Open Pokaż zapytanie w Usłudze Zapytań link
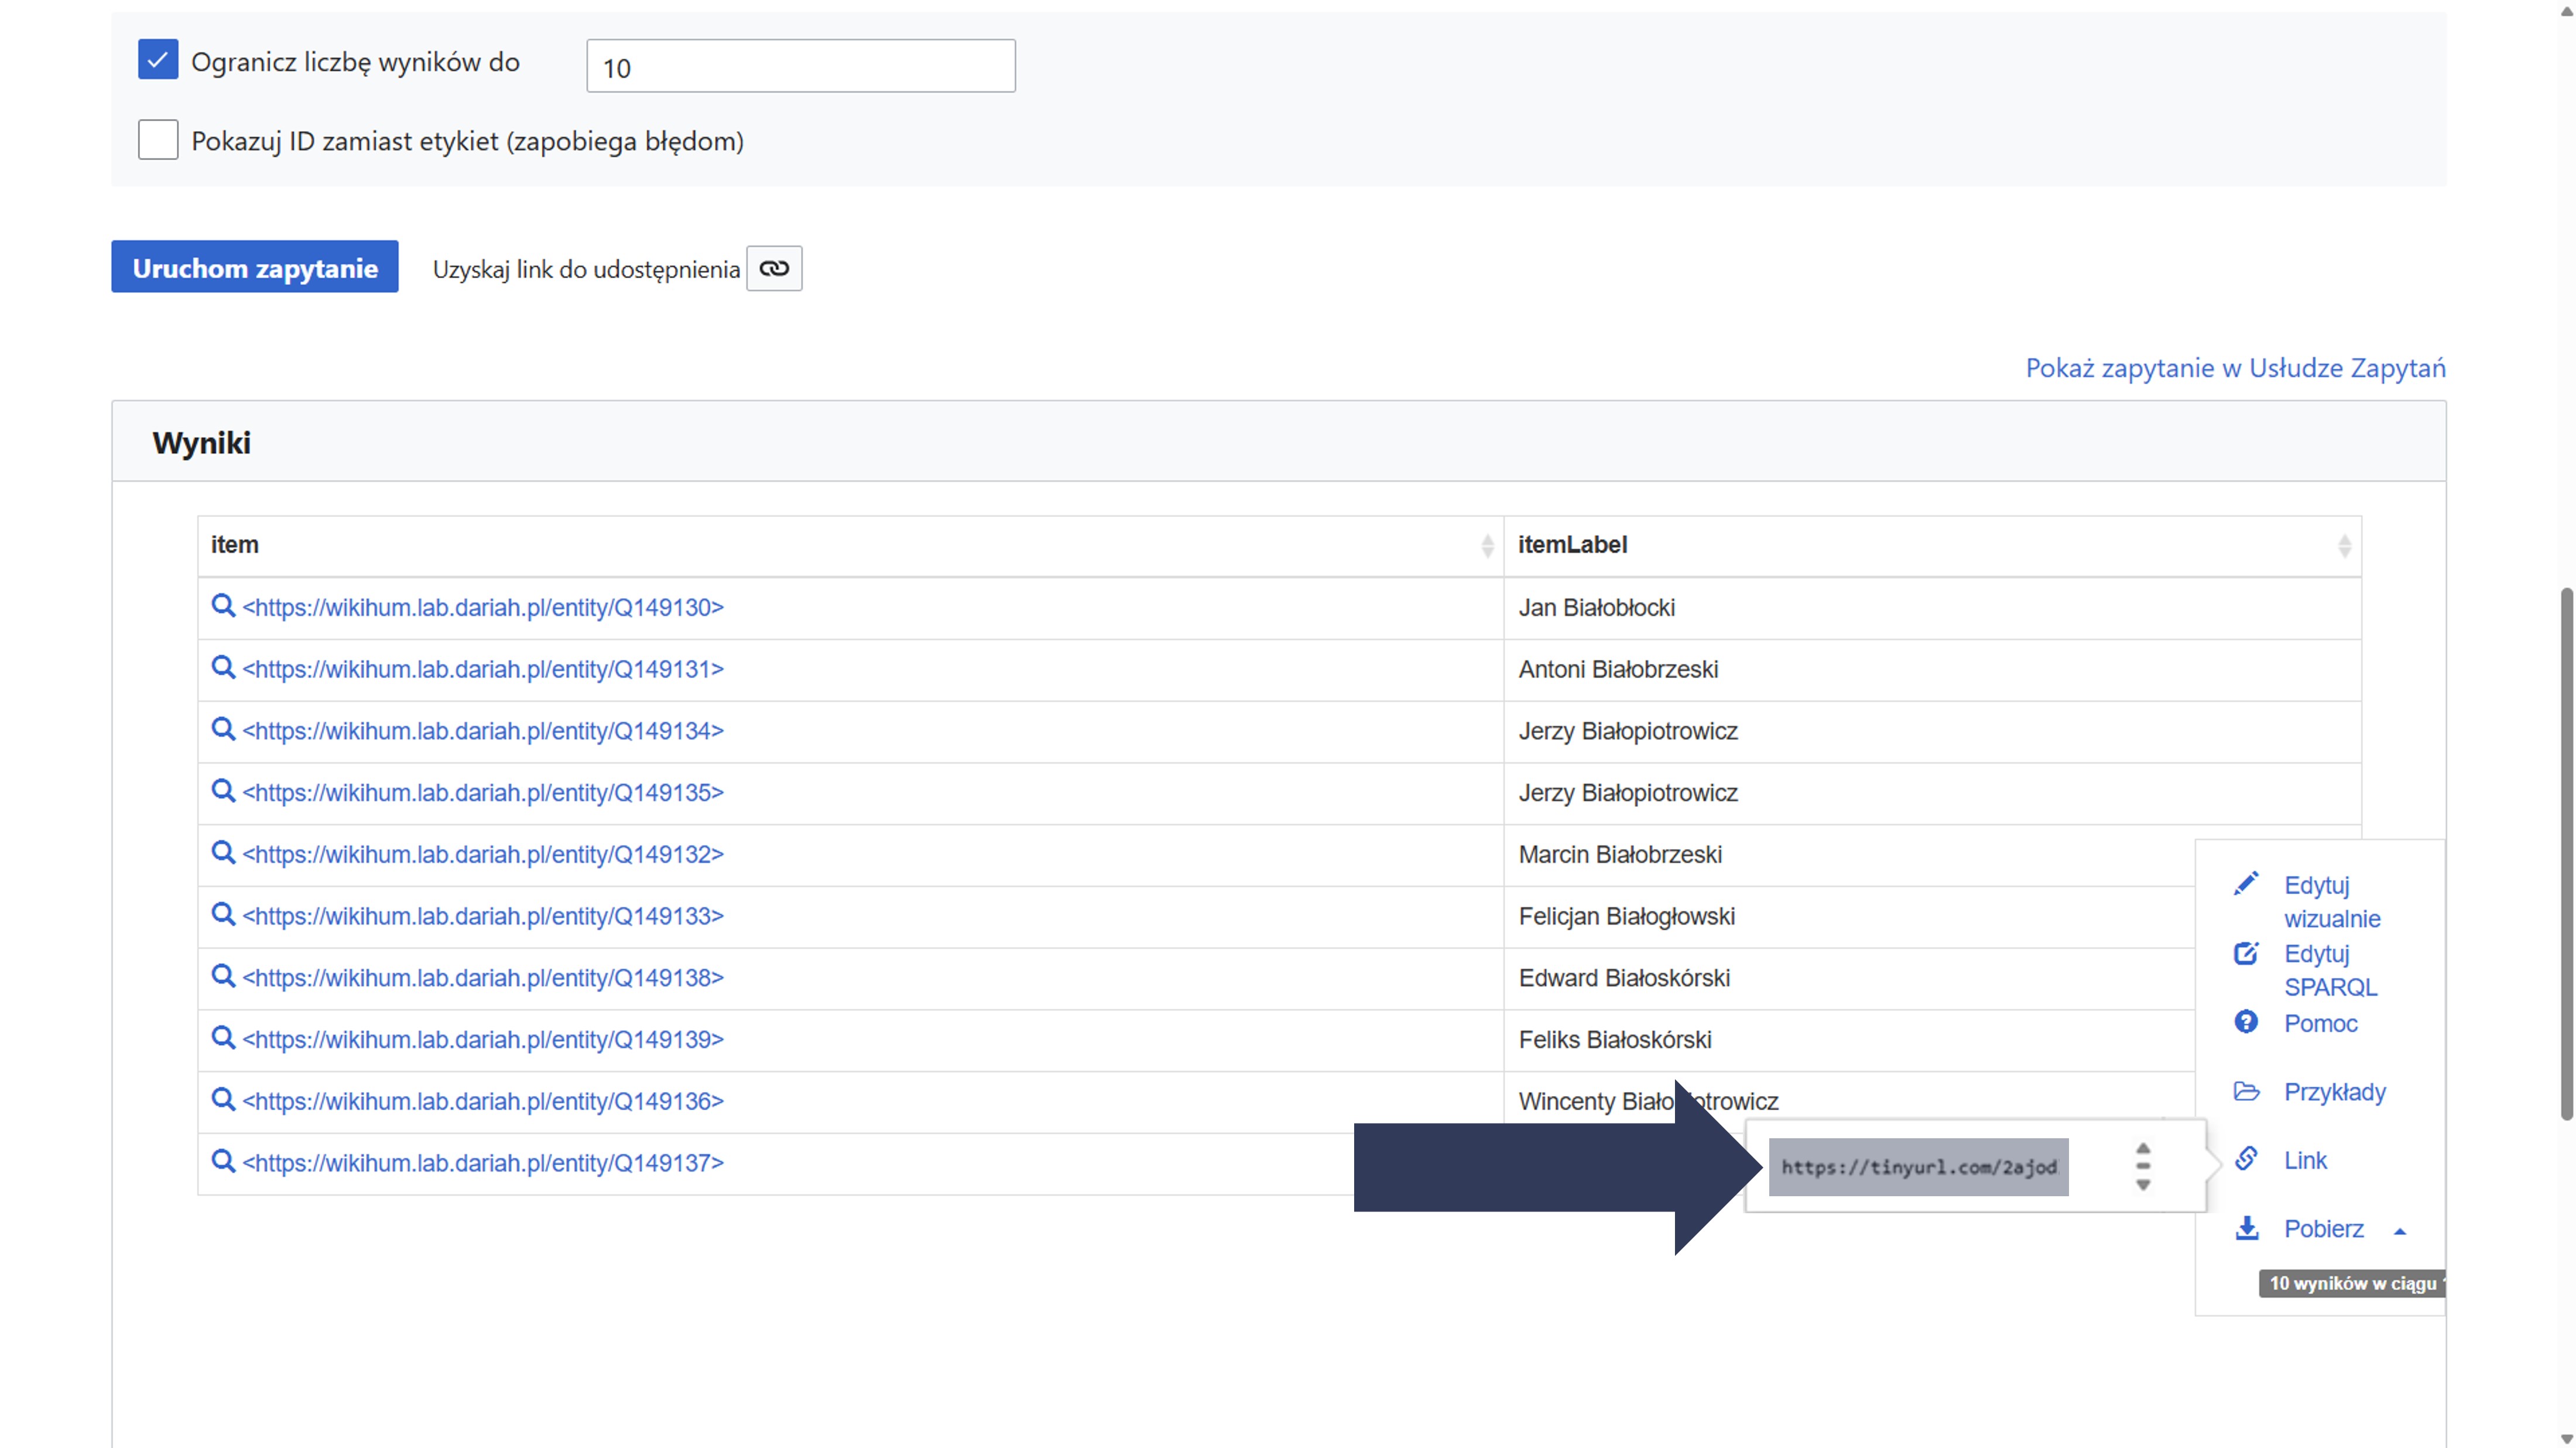Viewport: 2576px width, 1448px height. coord(2235,368)
